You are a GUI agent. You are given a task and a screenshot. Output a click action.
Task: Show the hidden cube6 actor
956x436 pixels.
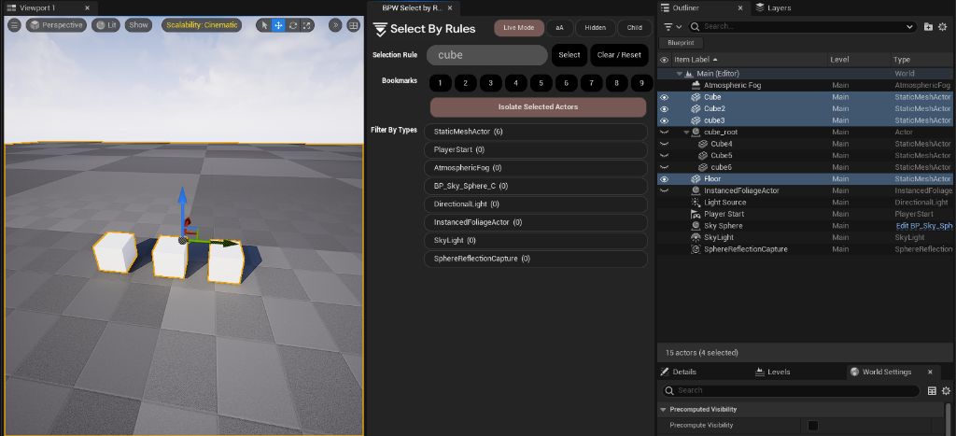[665, 168]
